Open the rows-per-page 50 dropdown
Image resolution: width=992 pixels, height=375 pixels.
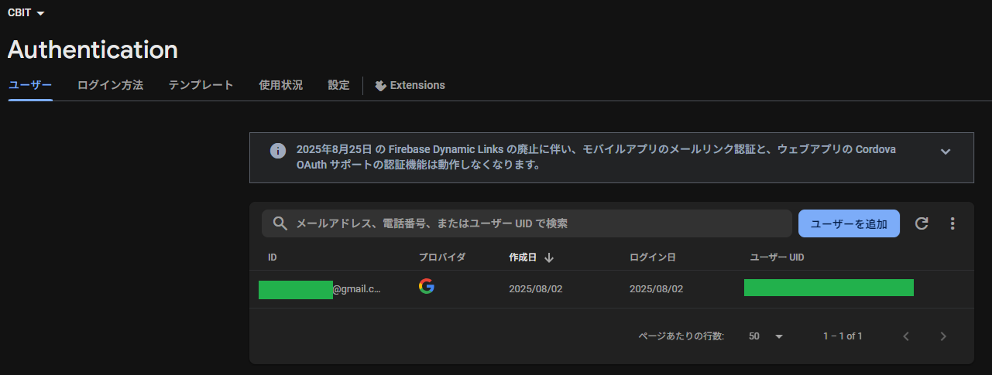(x=766, y=336)
